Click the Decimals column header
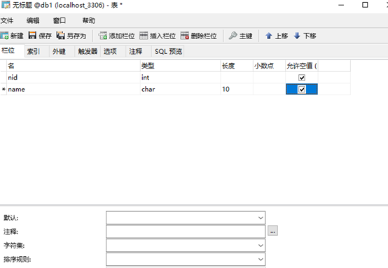The width and height of the screenshot is (388, 268). [269, 66]
